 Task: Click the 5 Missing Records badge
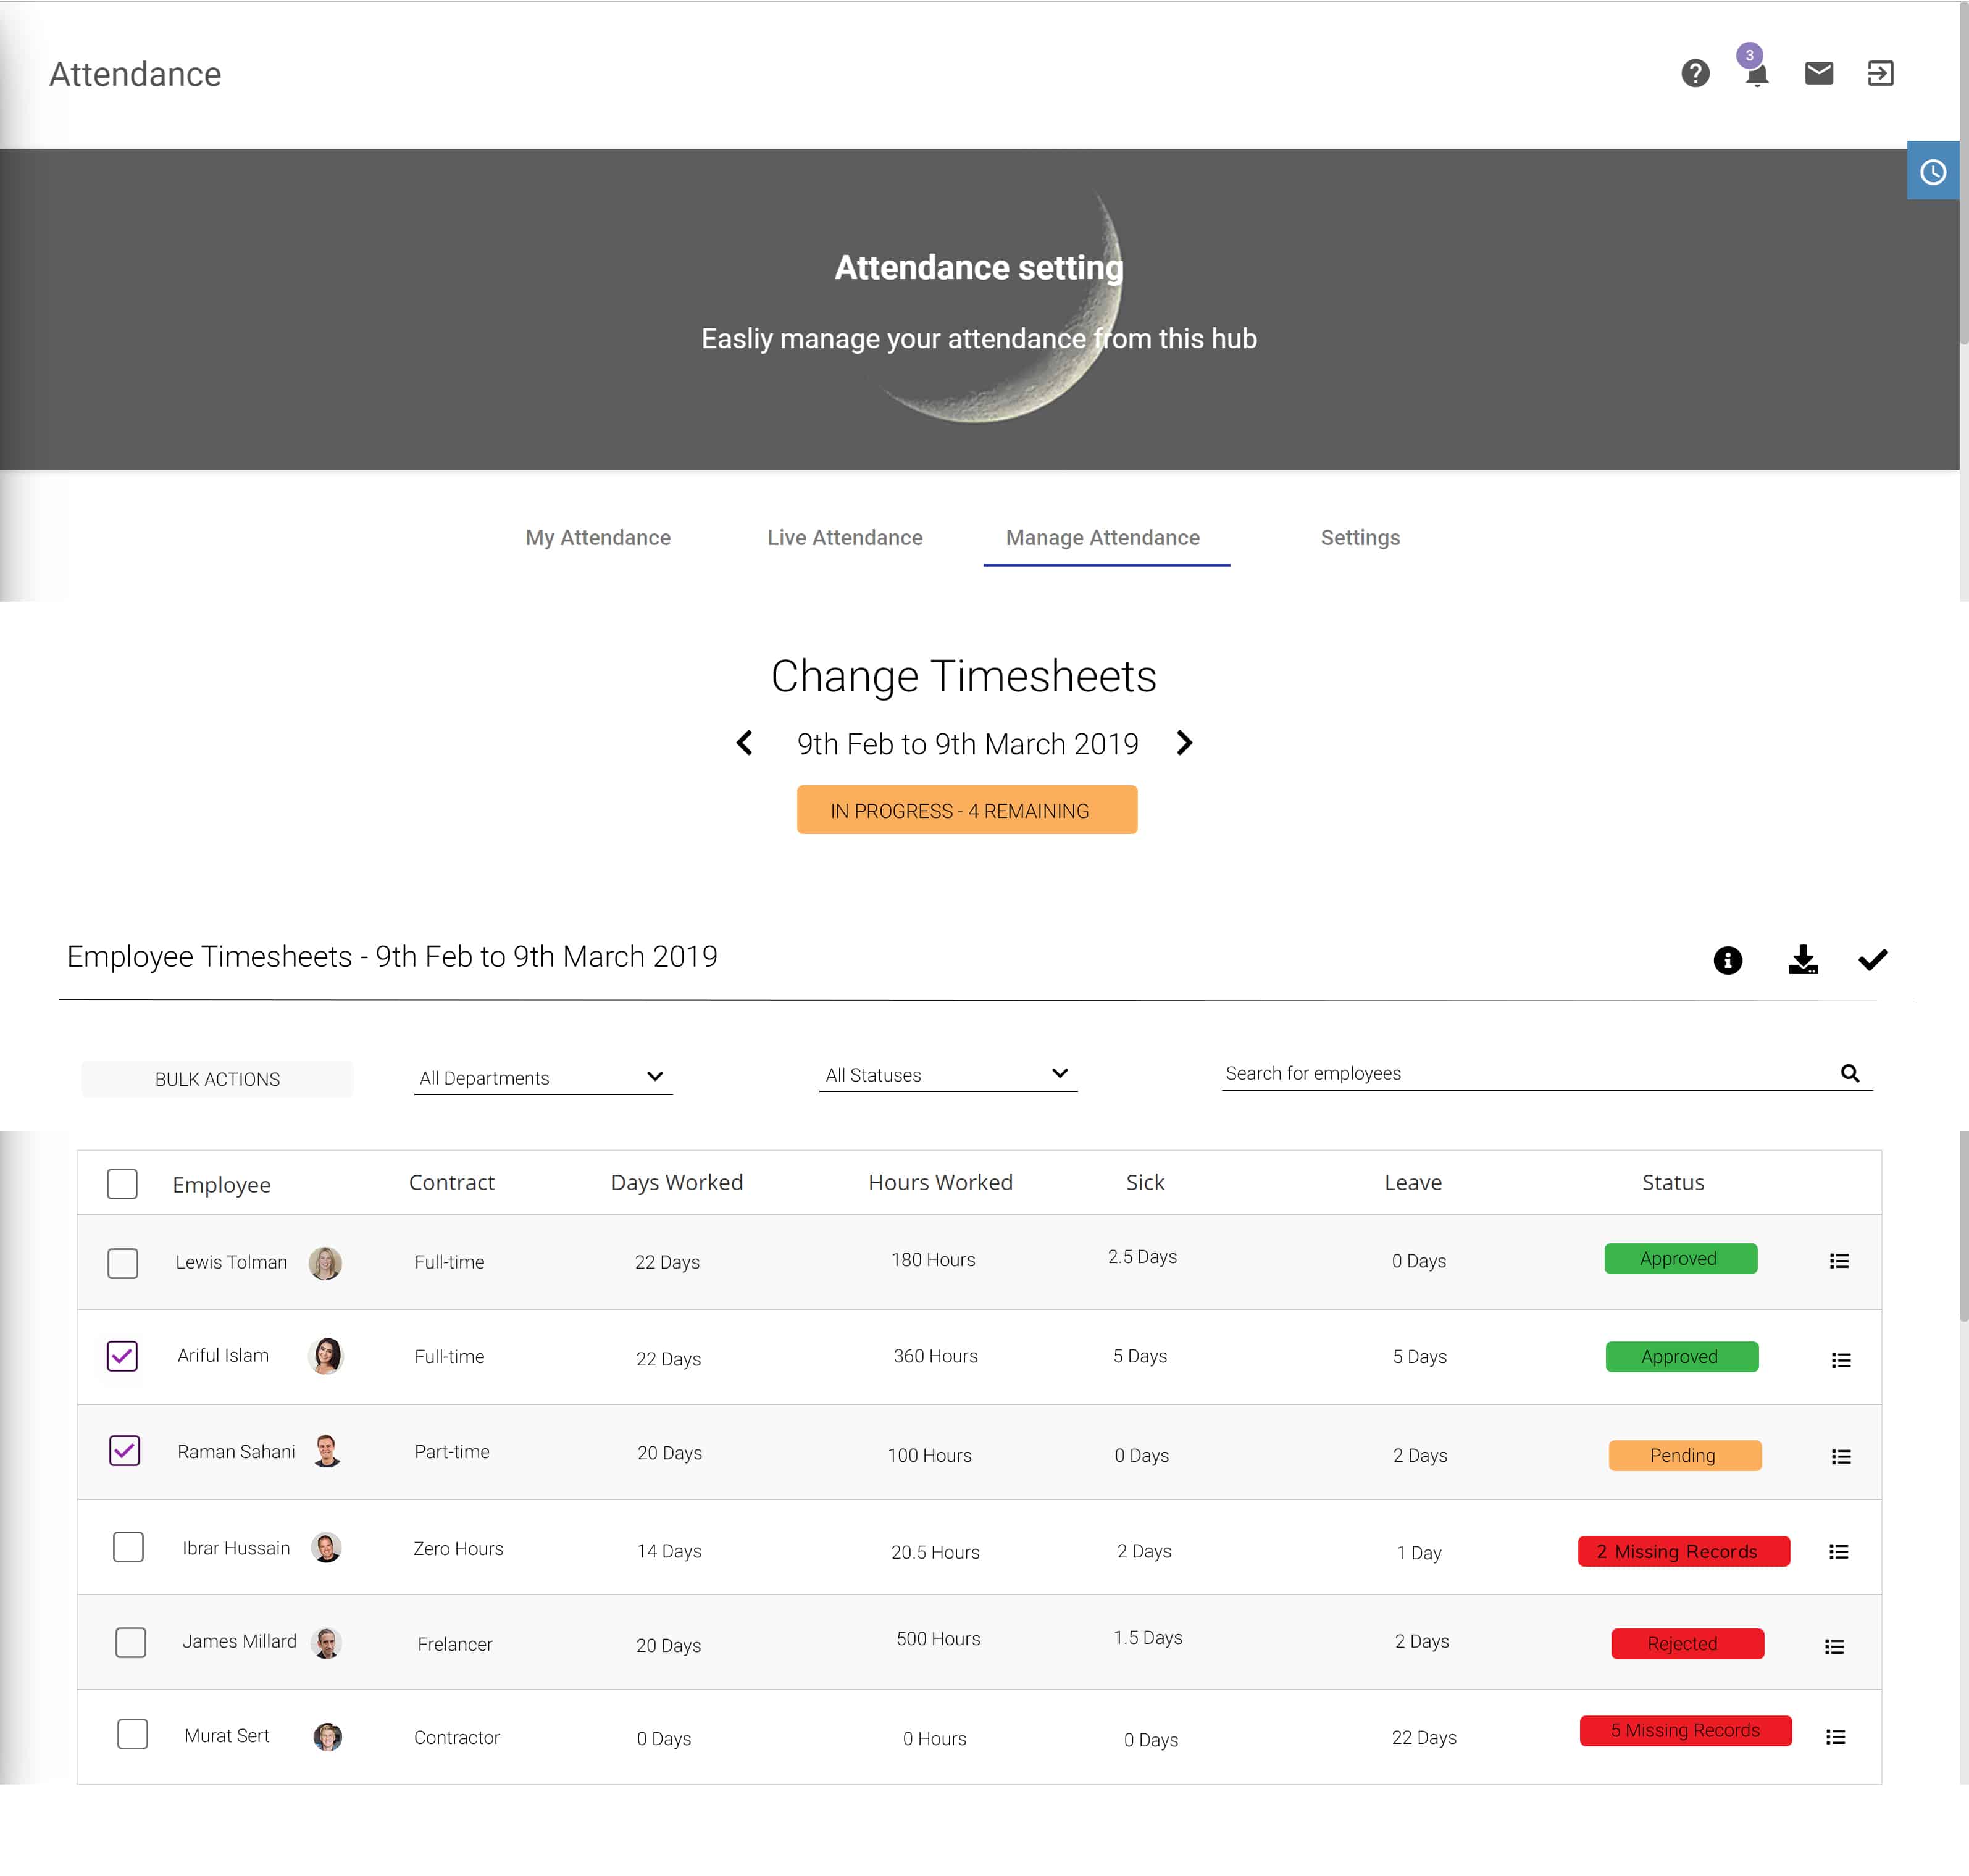click(x=1686, y=1730)
